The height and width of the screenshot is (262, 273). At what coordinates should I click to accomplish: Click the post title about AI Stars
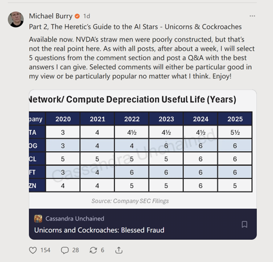point(136,27)
